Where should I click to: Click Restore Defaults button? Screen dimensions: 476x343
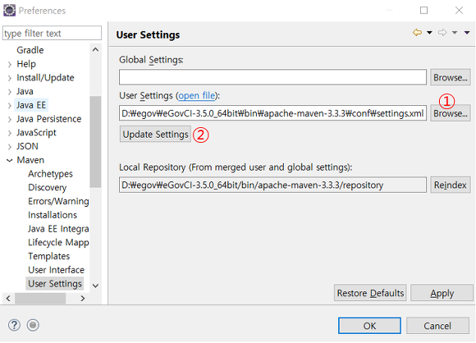coord(370,293)
